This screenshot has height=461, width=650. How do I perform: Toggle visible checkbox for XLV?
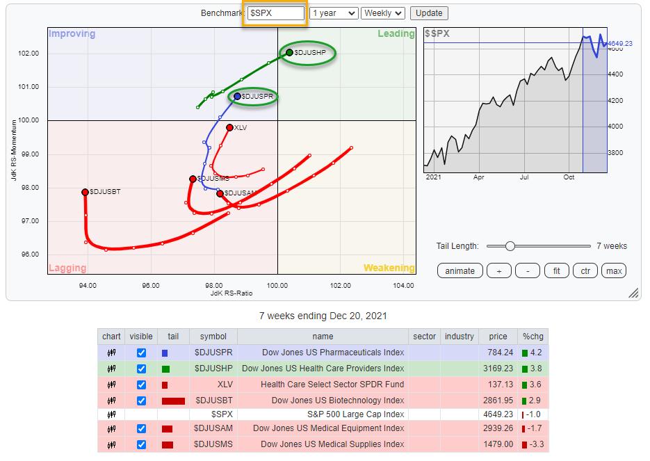141,385
